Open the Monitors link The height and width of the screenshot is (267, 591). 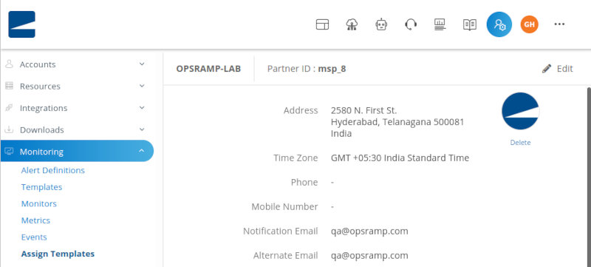point(39,203)
